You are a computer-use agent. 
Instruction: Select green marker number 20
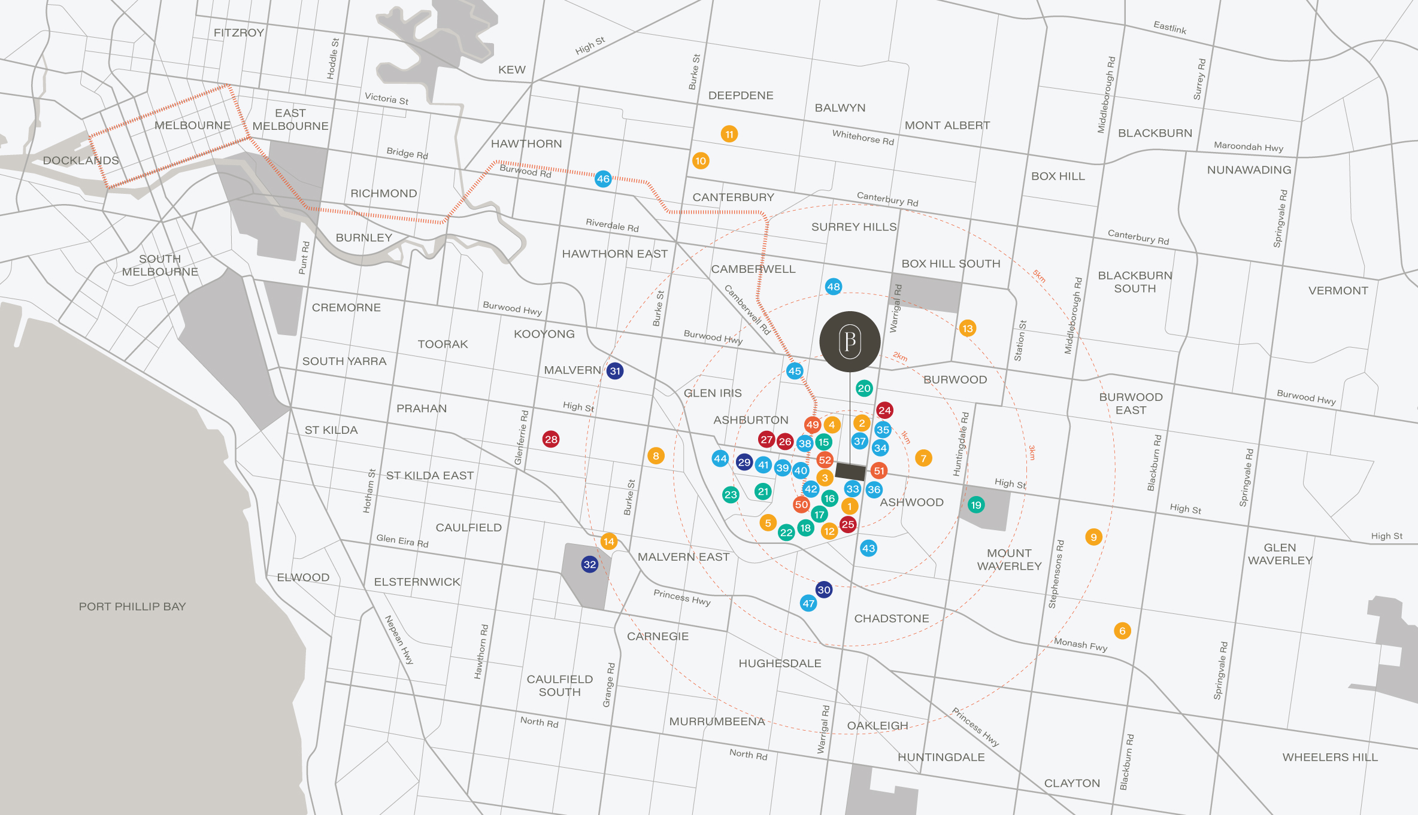pos(864,388)
